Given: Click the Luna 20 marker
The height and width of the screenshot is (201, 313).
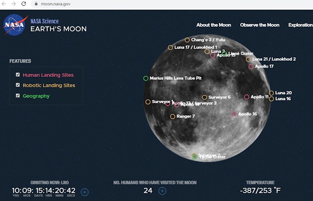Looking at the screenshot, I should 271,93.
